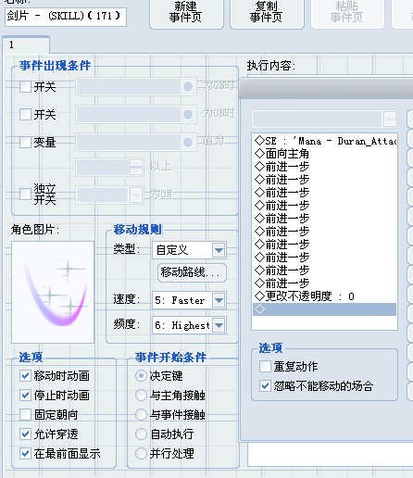Select the first 前进一步 command
Image resolution: width=413 pixels, height=478 pixels.
324,167
